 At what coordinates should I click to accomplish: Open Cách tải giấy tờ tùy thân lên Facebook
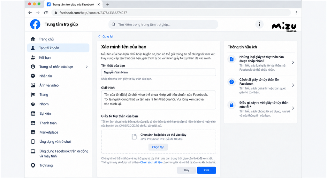point(261,86)
